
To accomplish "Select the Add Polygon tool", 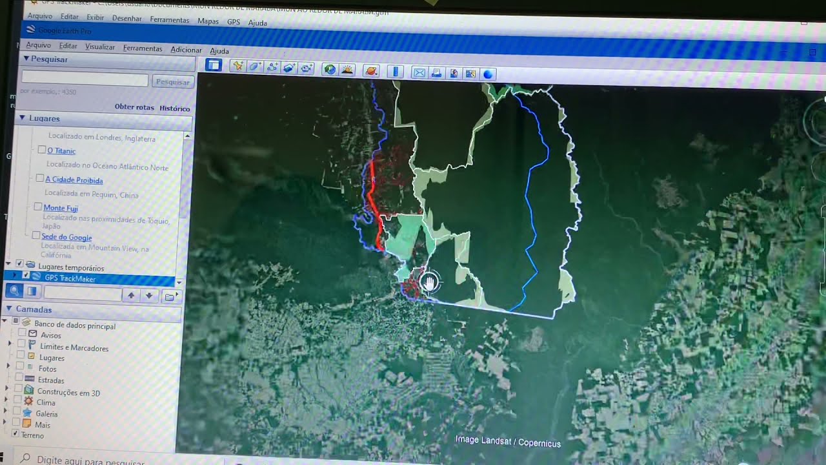I will pos(255,67).
